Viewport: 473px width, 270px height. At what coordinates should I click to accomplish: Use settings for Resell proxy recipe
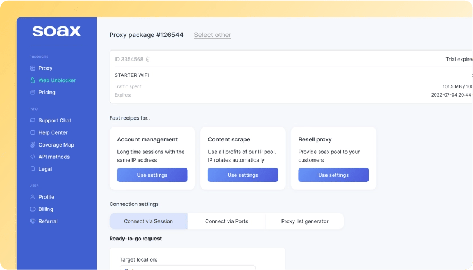tap(333, 175)
